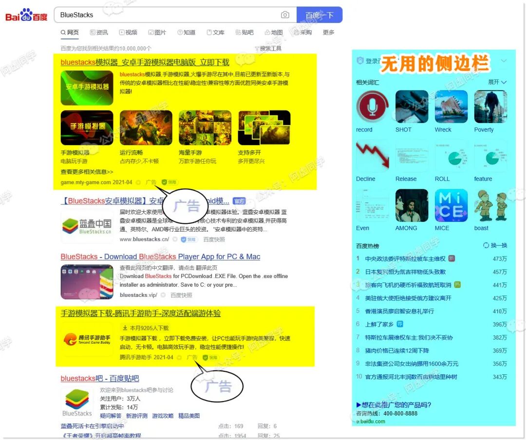Open hot topic 日本复兴相为氚吉祥物低头致歉
Image resolution: width=526 pixels, height=440 pixels.
coord(405,272)
